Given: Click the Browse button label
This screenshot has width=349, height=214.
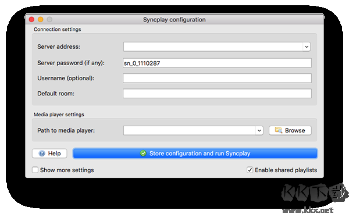Looking at the screenshot, I should pyautogui.click(x=295, y=130).
